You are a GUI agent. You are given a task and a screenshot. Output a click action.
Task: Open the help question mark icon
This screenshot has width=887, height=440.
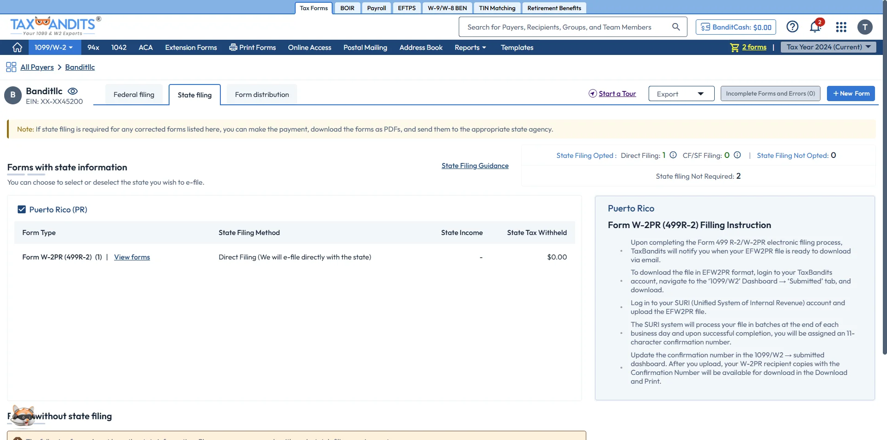tap(792, 27)
